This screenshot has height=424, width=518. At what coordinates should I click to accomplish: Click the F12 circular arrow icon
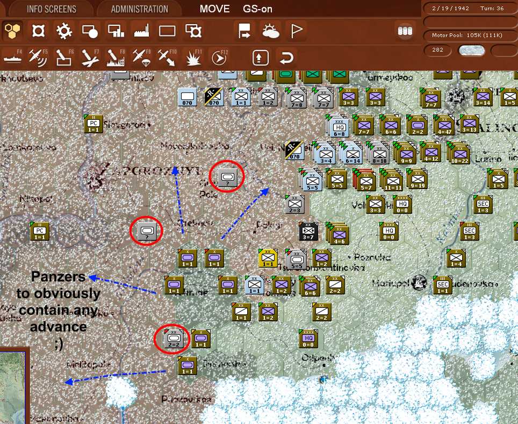(x=219, y=58)
